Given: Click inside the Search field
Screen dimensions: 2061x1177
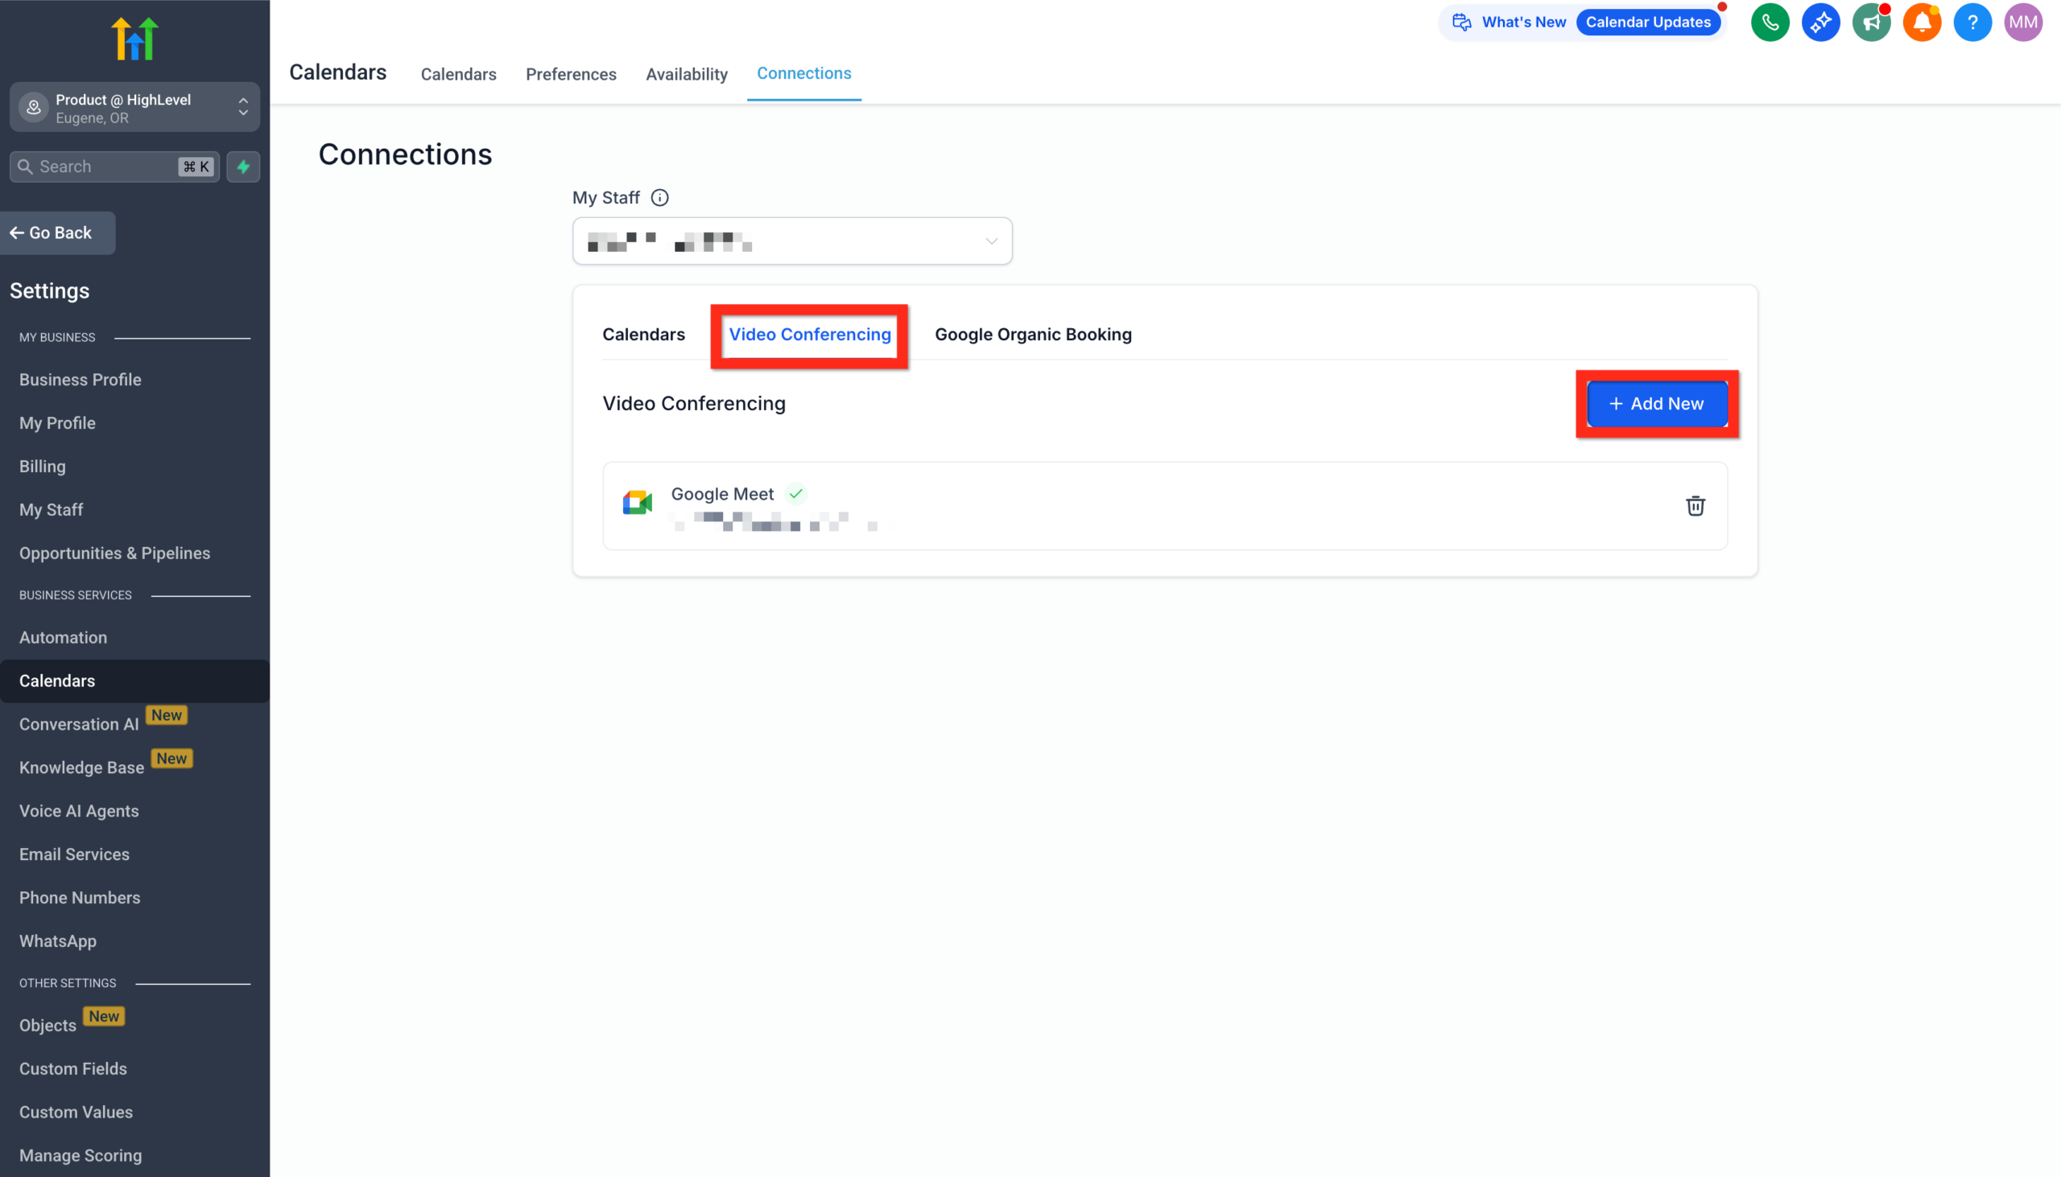Looking at the screenshot, I should tap(97, 167).
